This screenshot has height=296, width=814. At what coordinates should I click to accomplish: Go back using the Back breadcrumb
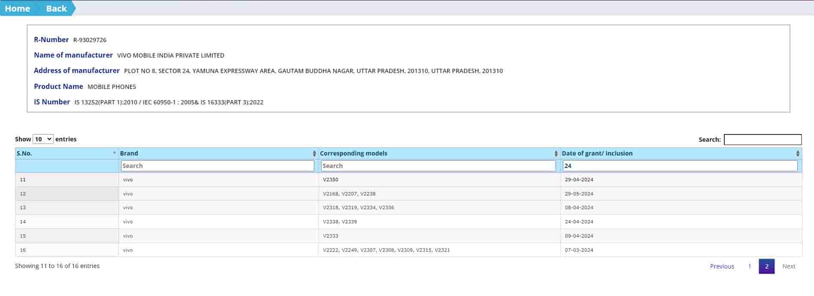pyautogui.click(x=56, y=9)
